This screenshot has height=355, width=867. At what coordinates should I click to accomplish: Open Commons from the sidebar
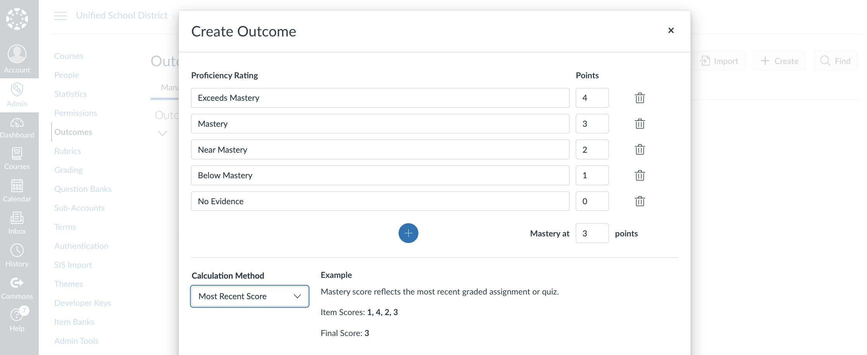coord(17,288)
